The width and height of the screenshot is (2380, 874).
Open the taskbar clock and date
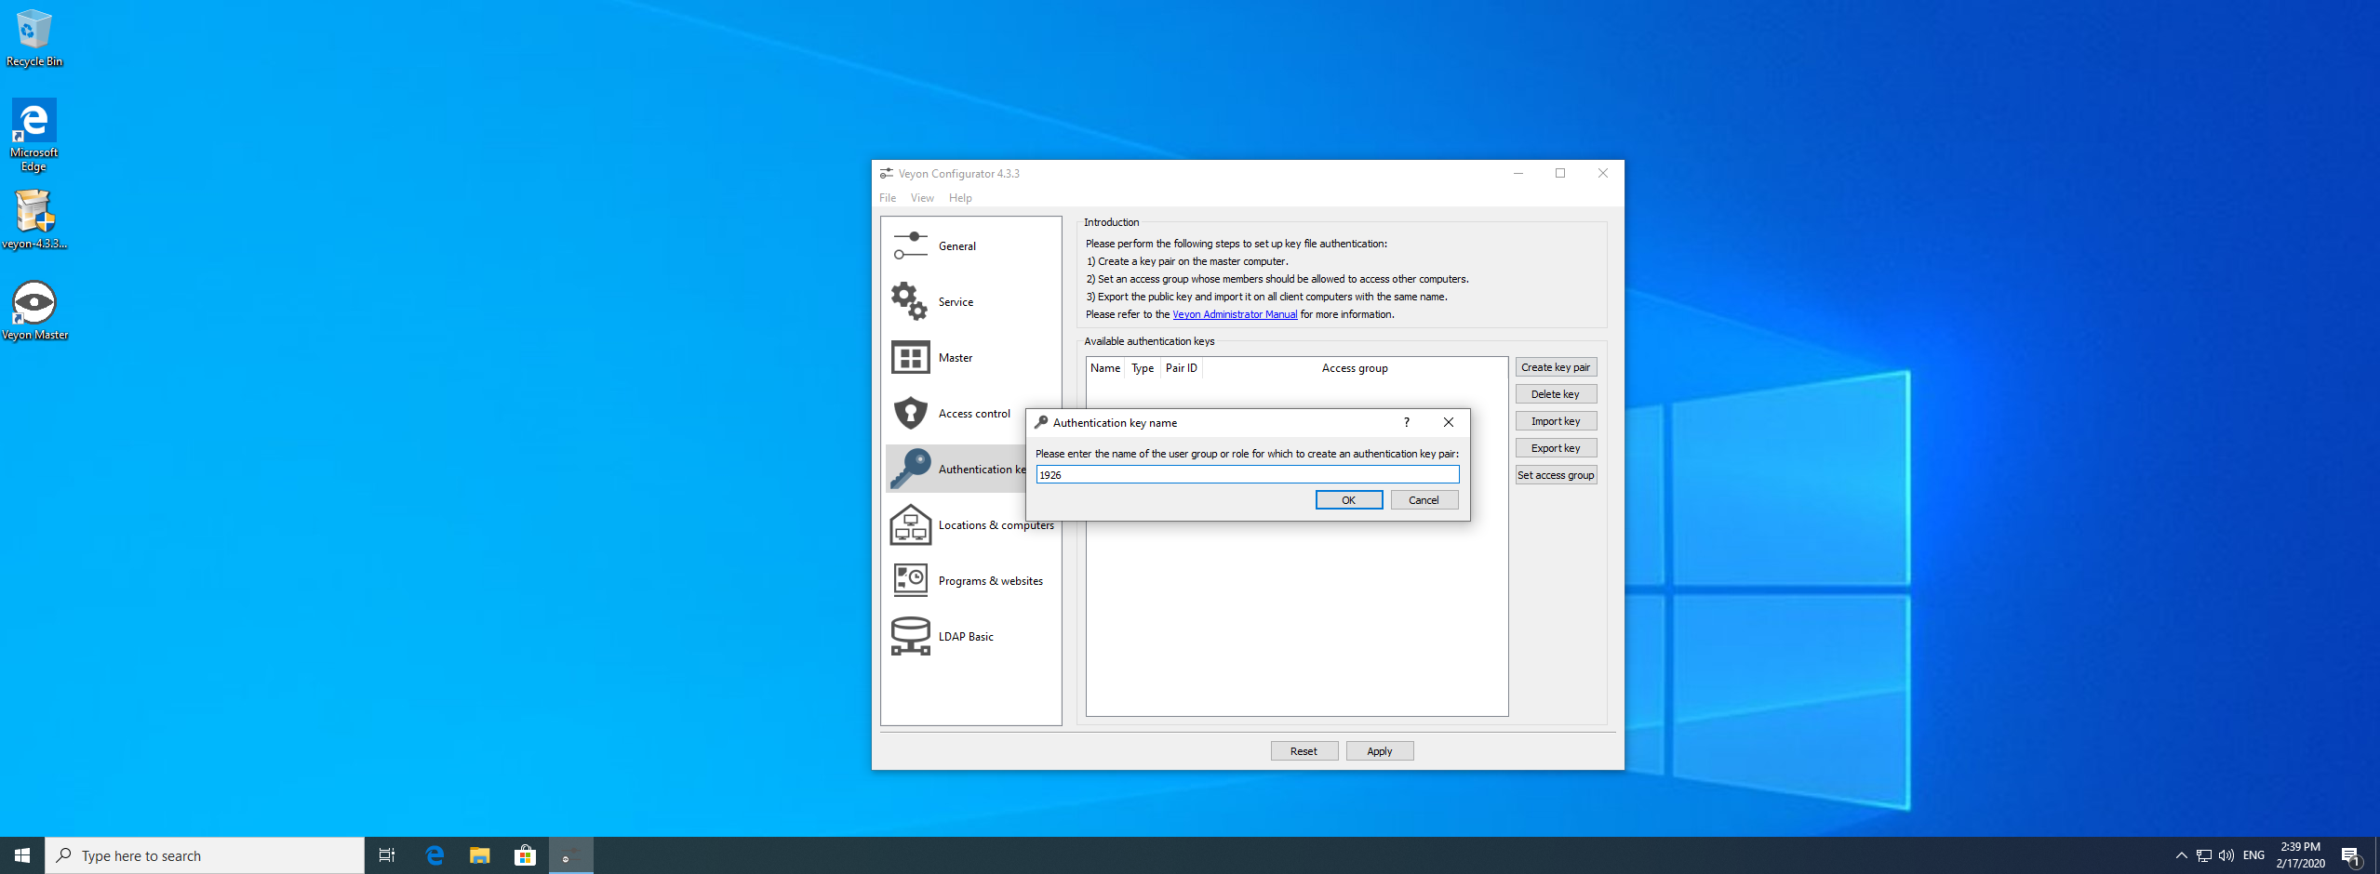[2301, 855]
